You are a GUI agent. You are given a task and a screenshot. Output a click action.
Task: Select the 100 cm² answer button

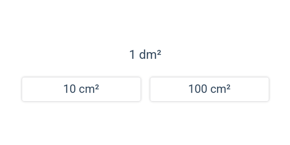click(210, 89)
